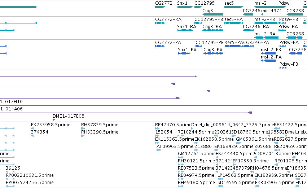Viewport: 307px width, 188px height.
Task: Select the EK168439.5prime EST label
Action: (x=234, y=147)
